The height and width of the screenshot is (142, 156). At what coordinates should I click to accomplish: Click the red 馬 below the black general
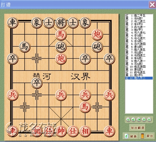[x=61, y=35]
